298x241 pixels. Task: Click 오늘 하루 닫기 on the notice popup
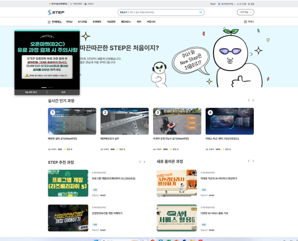[x=31, y=92]
